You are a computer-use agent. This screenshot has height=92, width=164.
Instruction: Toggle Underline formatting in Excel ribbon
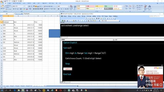tap(18, 9)
